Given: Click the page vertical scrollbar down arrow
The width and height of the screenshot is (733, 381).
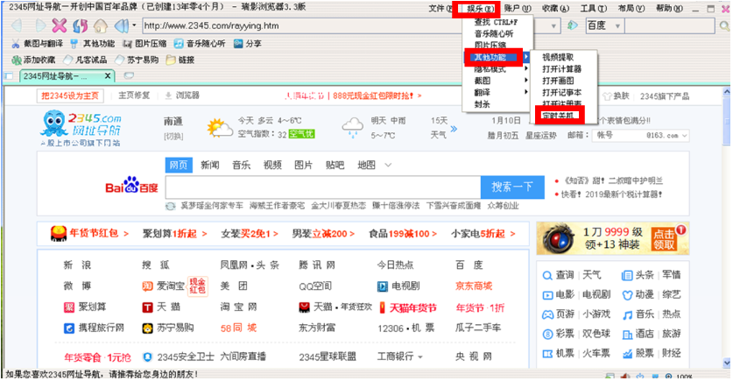Looking at the screenshot, I should (x=727, y=363).
